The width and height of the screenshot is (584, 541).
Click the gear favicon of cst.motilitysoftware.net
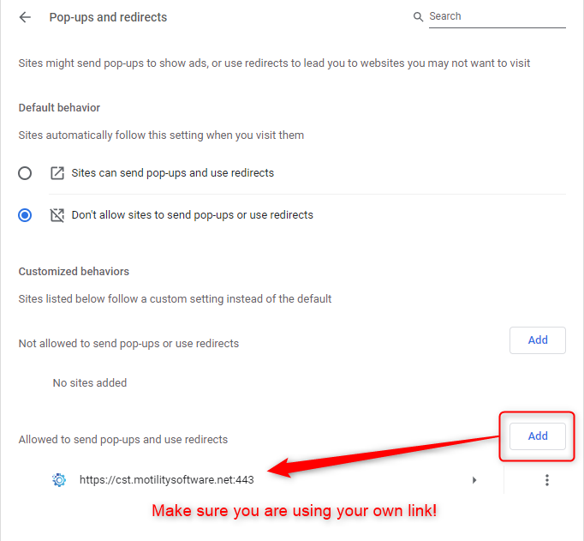pyautogui.click(x=59, y=480)
